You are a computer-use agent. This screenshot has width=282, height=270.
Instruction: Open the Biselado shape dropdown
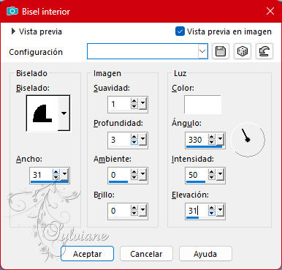point(64,113)
